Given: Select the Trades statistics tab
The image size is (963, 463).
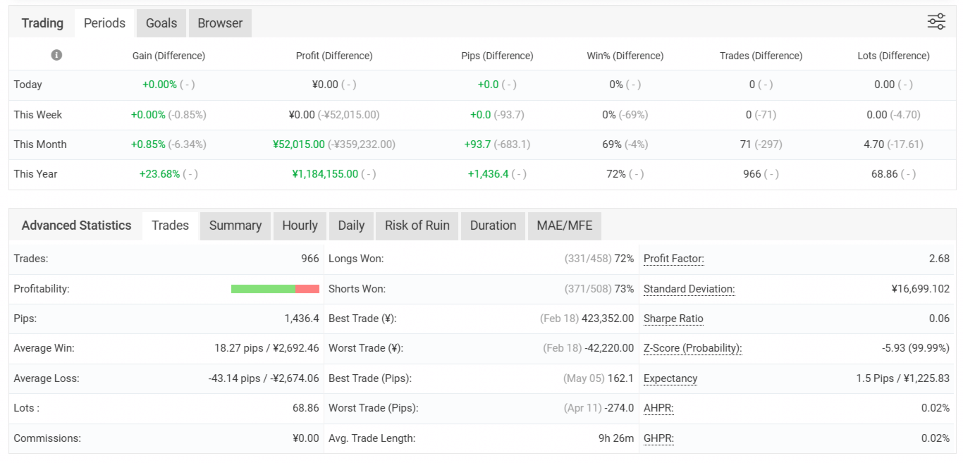Looking at the screenshot, I should click(170, 226).
